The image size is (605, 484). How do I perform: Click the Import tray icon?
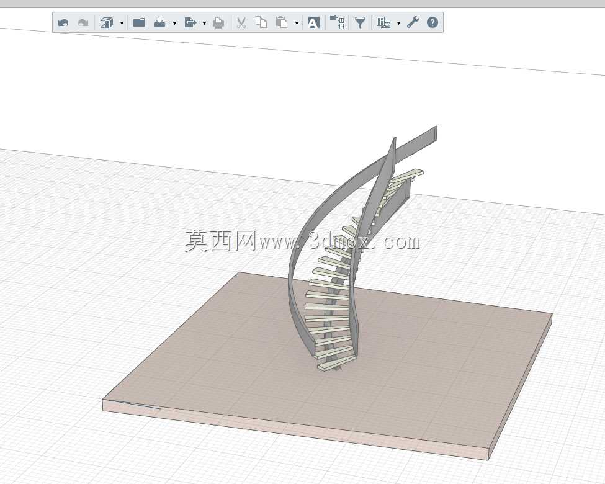tap(159, 22)
